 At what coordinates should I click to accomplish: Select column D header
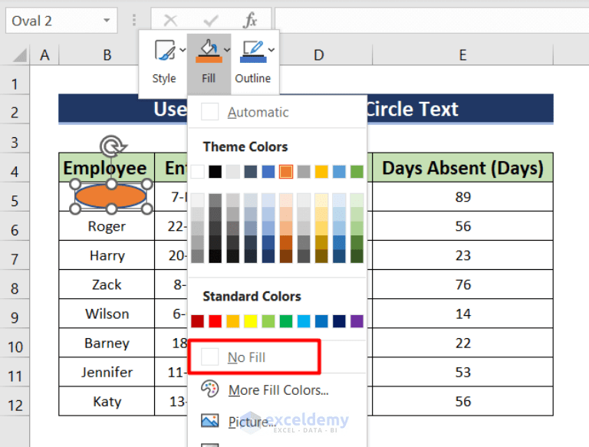pos(319,55)
